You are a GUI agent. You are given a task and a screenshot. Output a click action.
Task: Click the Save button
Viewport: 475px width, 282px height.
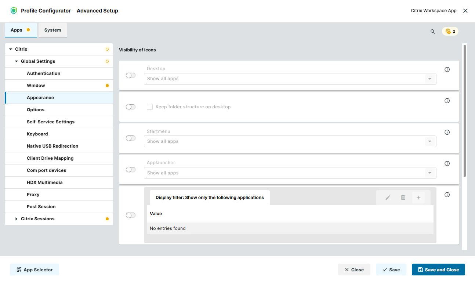391,270
